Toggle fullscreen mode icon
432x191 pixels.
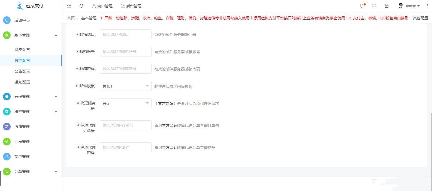pos(374,6)
